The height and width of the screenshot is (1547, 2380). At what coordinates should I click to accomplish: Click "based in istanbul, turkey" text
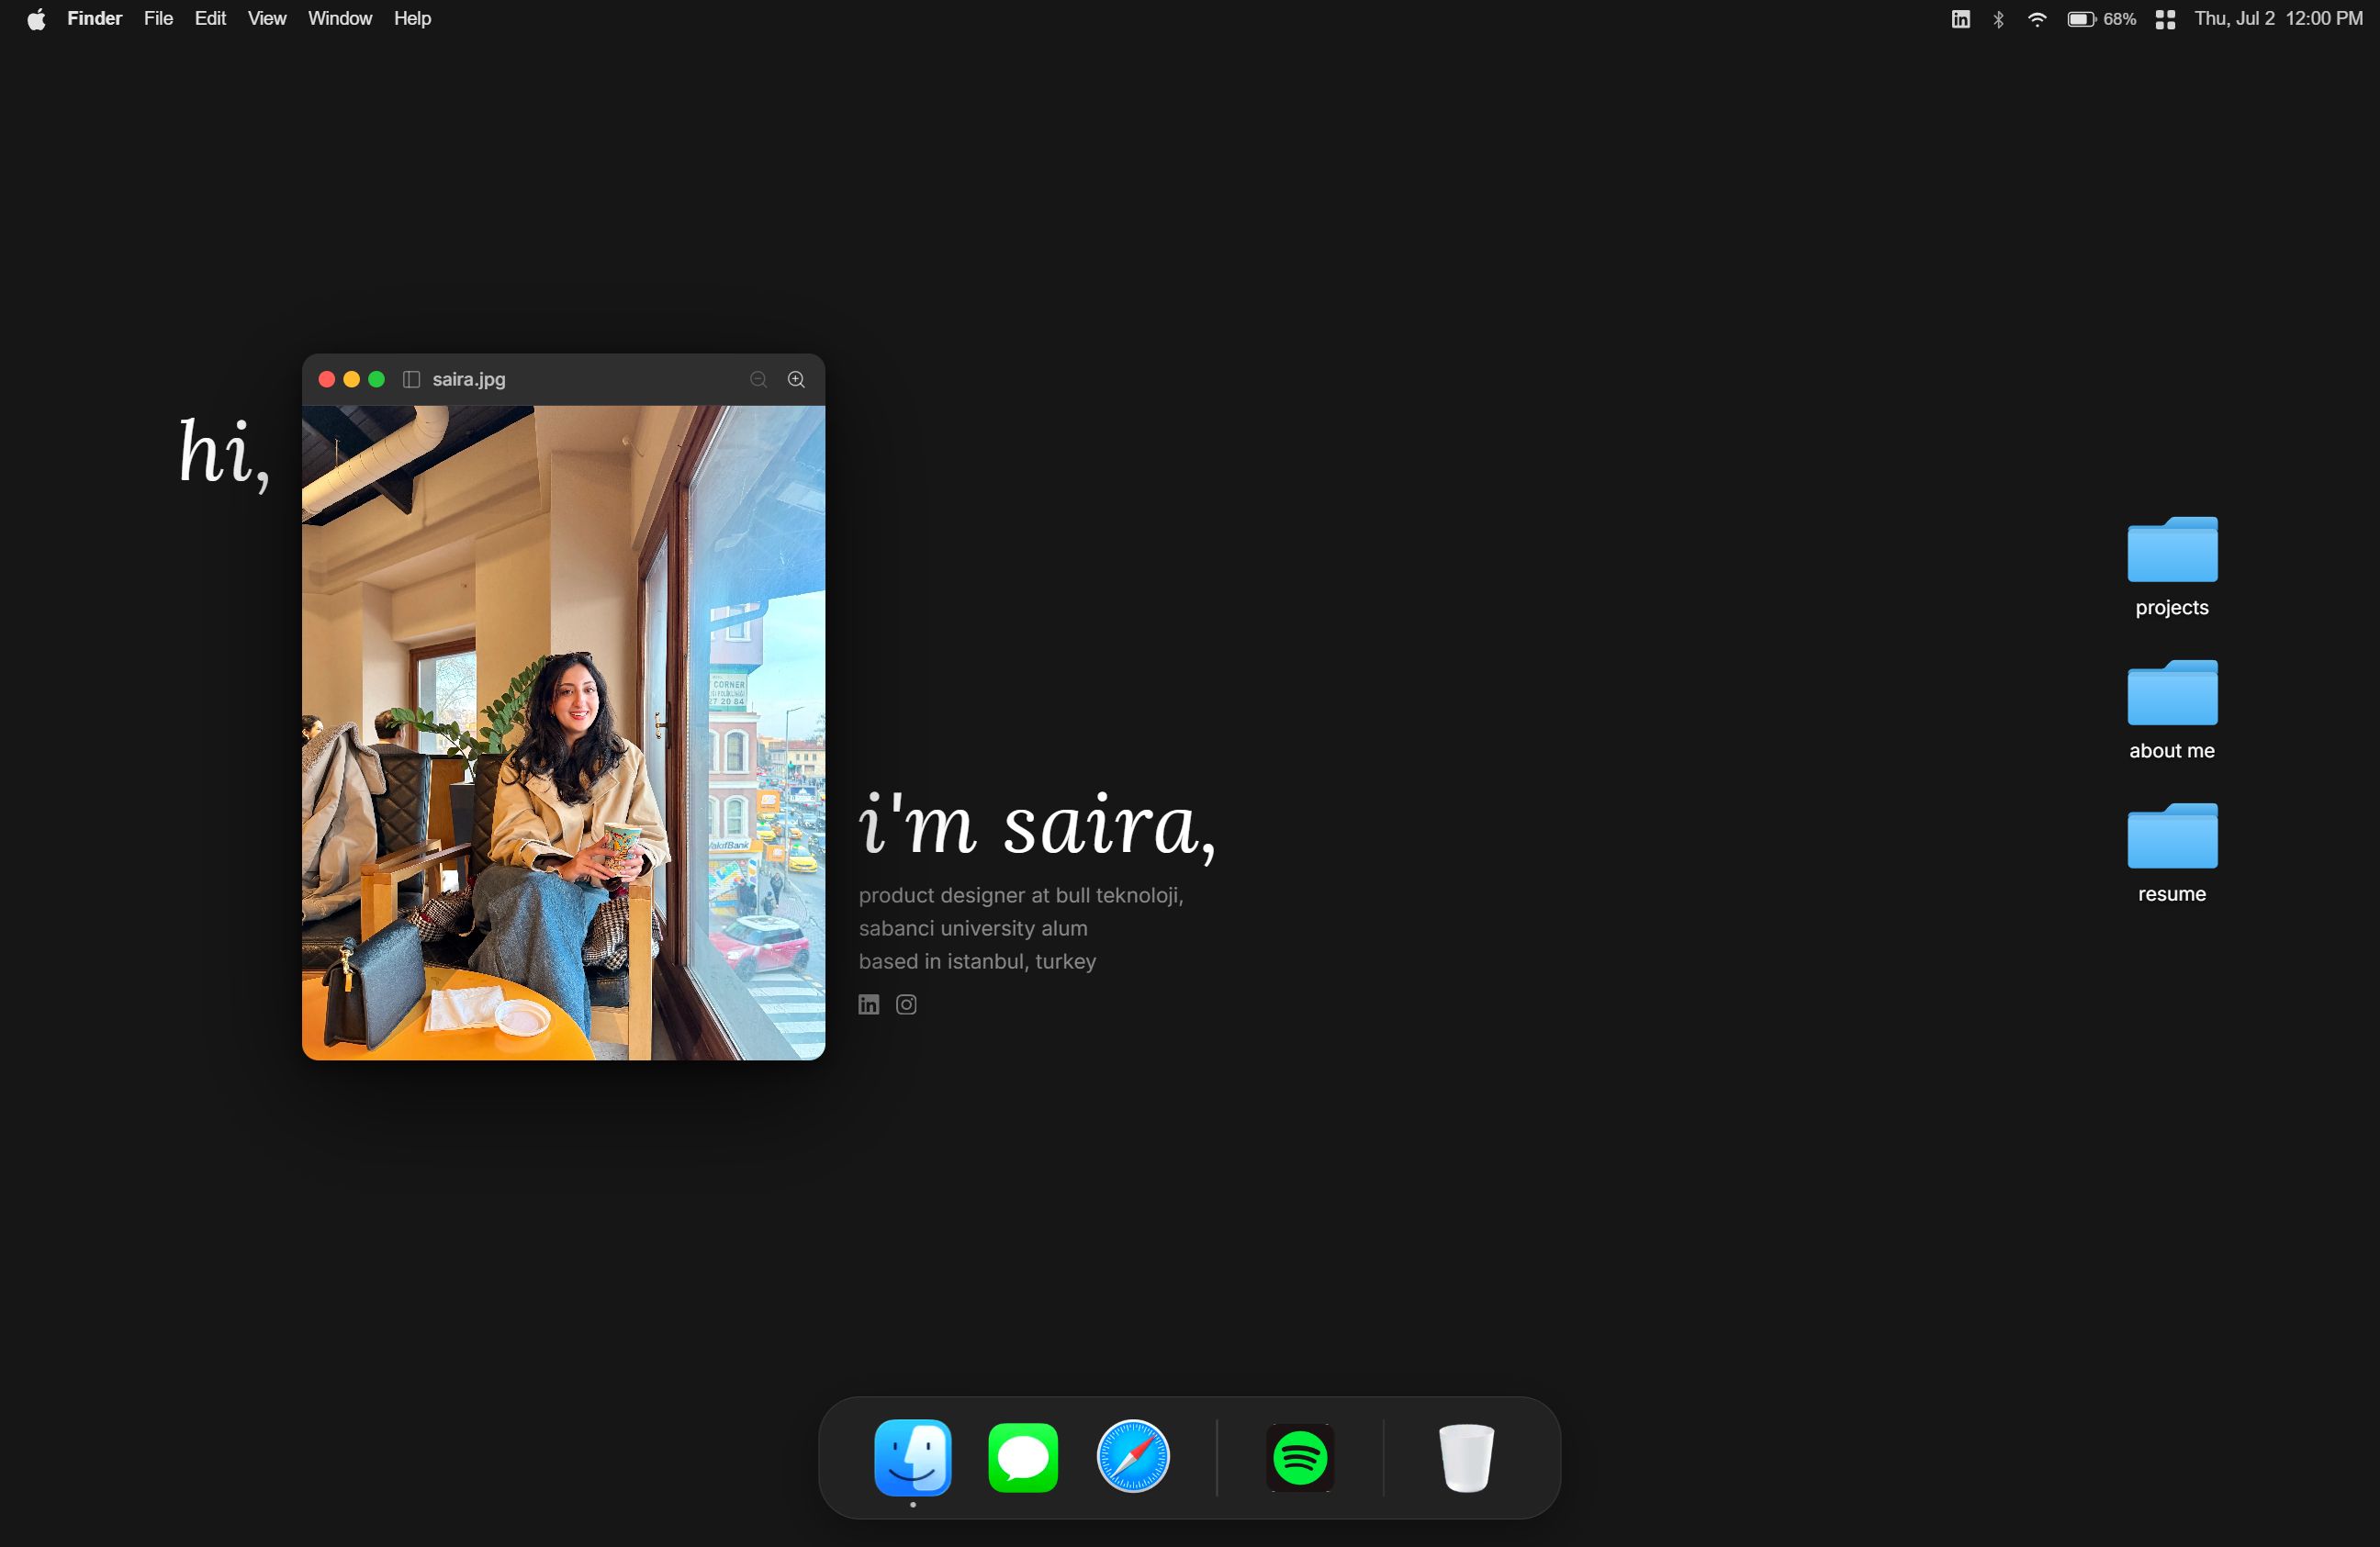[x=977, y=961]
